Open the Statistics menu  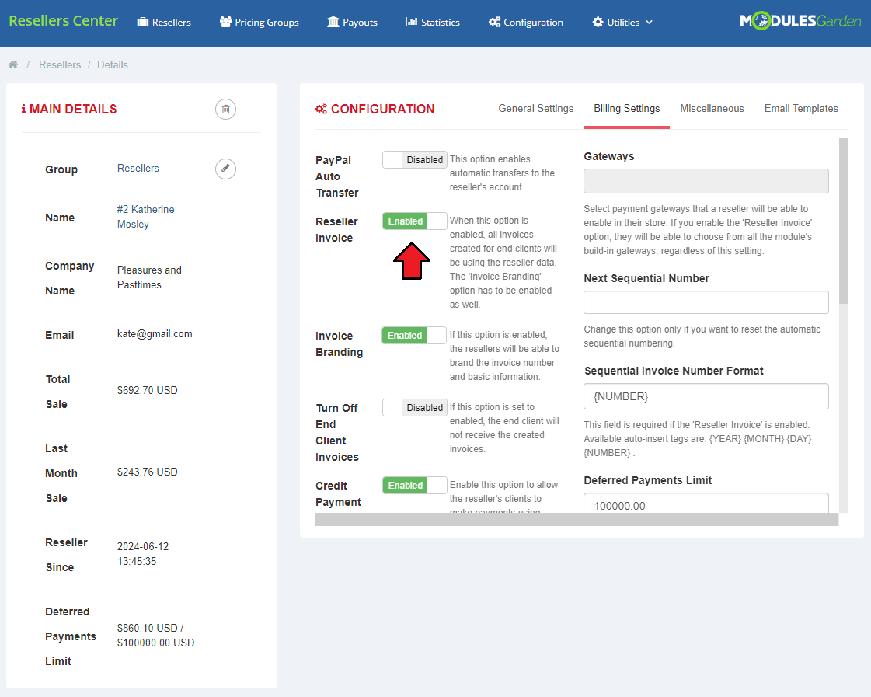point(433,23)
